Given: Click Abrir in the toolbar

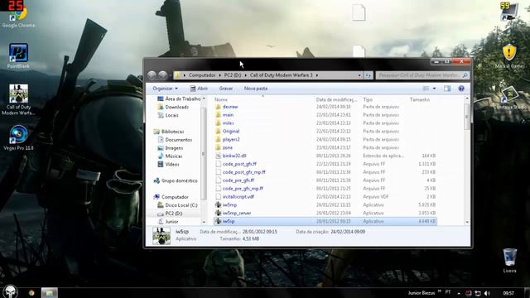Looking at the screenshot, I should click(199, 89).
